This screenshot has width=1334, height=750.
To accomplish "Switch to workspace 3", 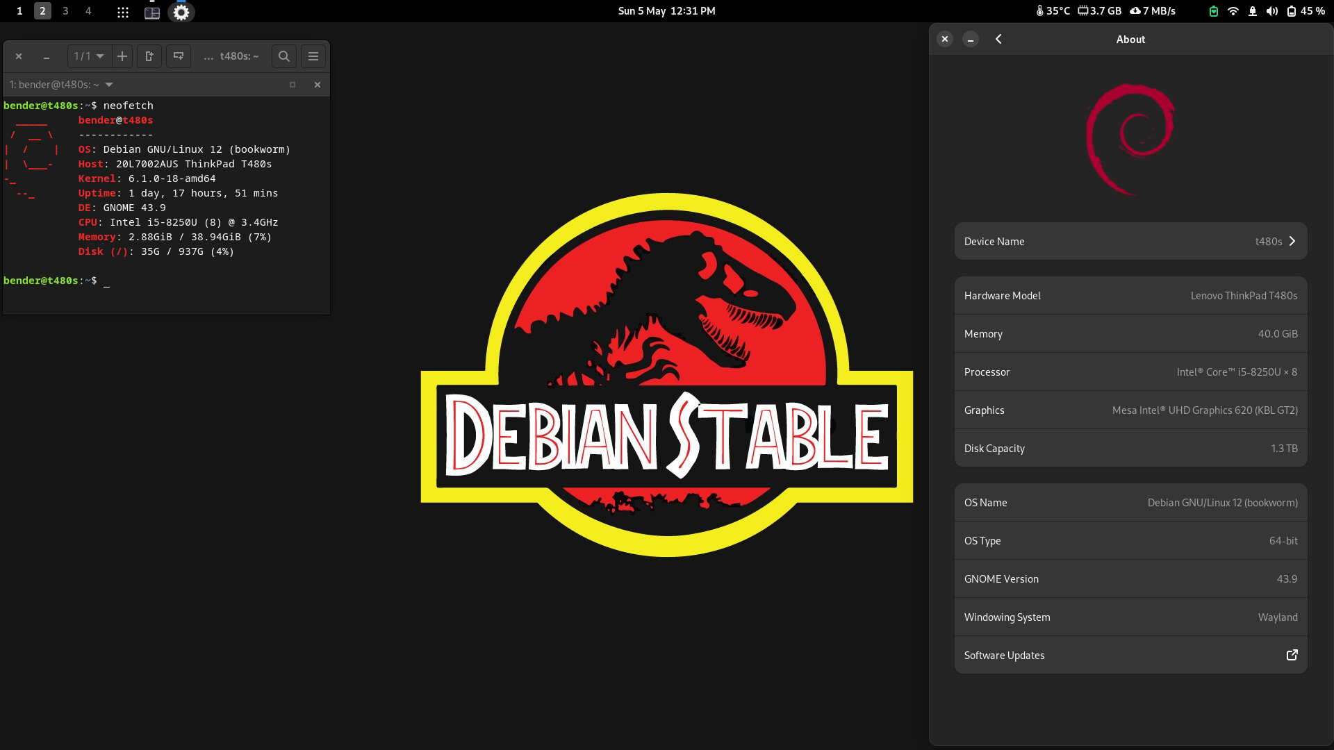I will 65,11.
